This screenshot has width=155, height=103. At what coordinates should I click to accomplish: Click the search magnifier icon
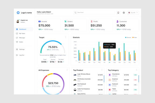click(x=75, y=13)
